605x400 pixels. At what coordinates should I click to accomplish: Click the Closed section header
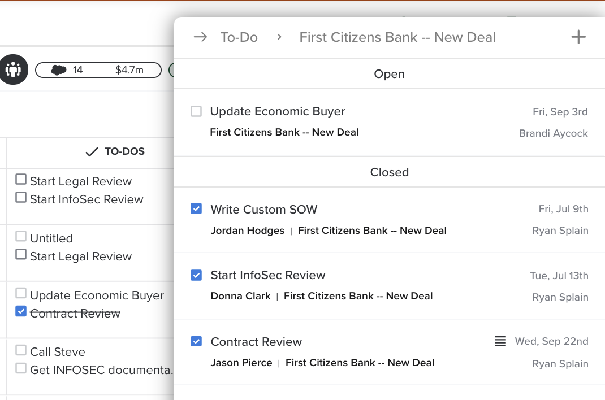pyautogui.click(x=390, y=172)
